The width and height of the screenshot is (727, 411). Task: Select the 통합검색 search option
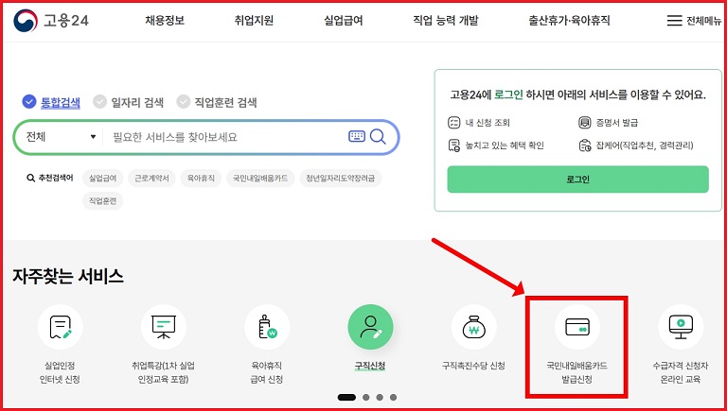(51, 102)
